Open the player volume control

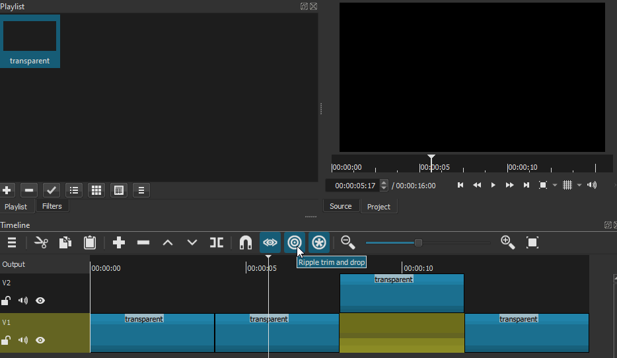coord(592,185)
